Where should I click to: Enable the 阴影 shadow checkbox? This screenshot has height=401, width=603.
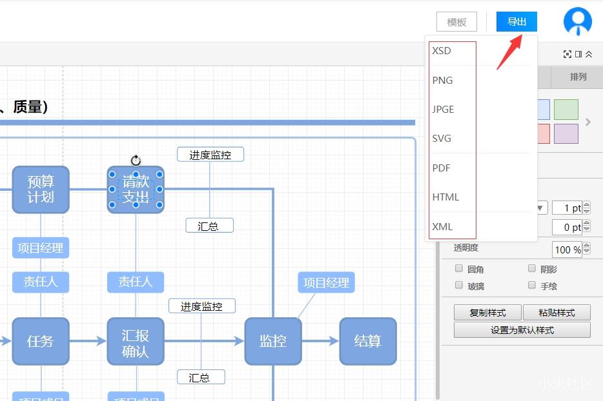[x=532, y=268]
